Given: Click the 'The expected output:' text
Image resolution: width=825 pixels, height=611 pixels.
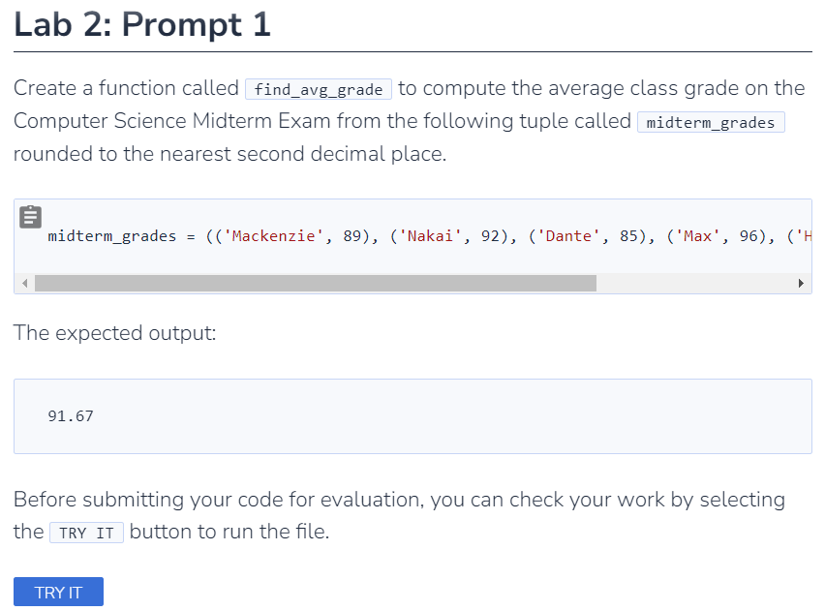Looking at the screenshot, I should click(114, 332).
